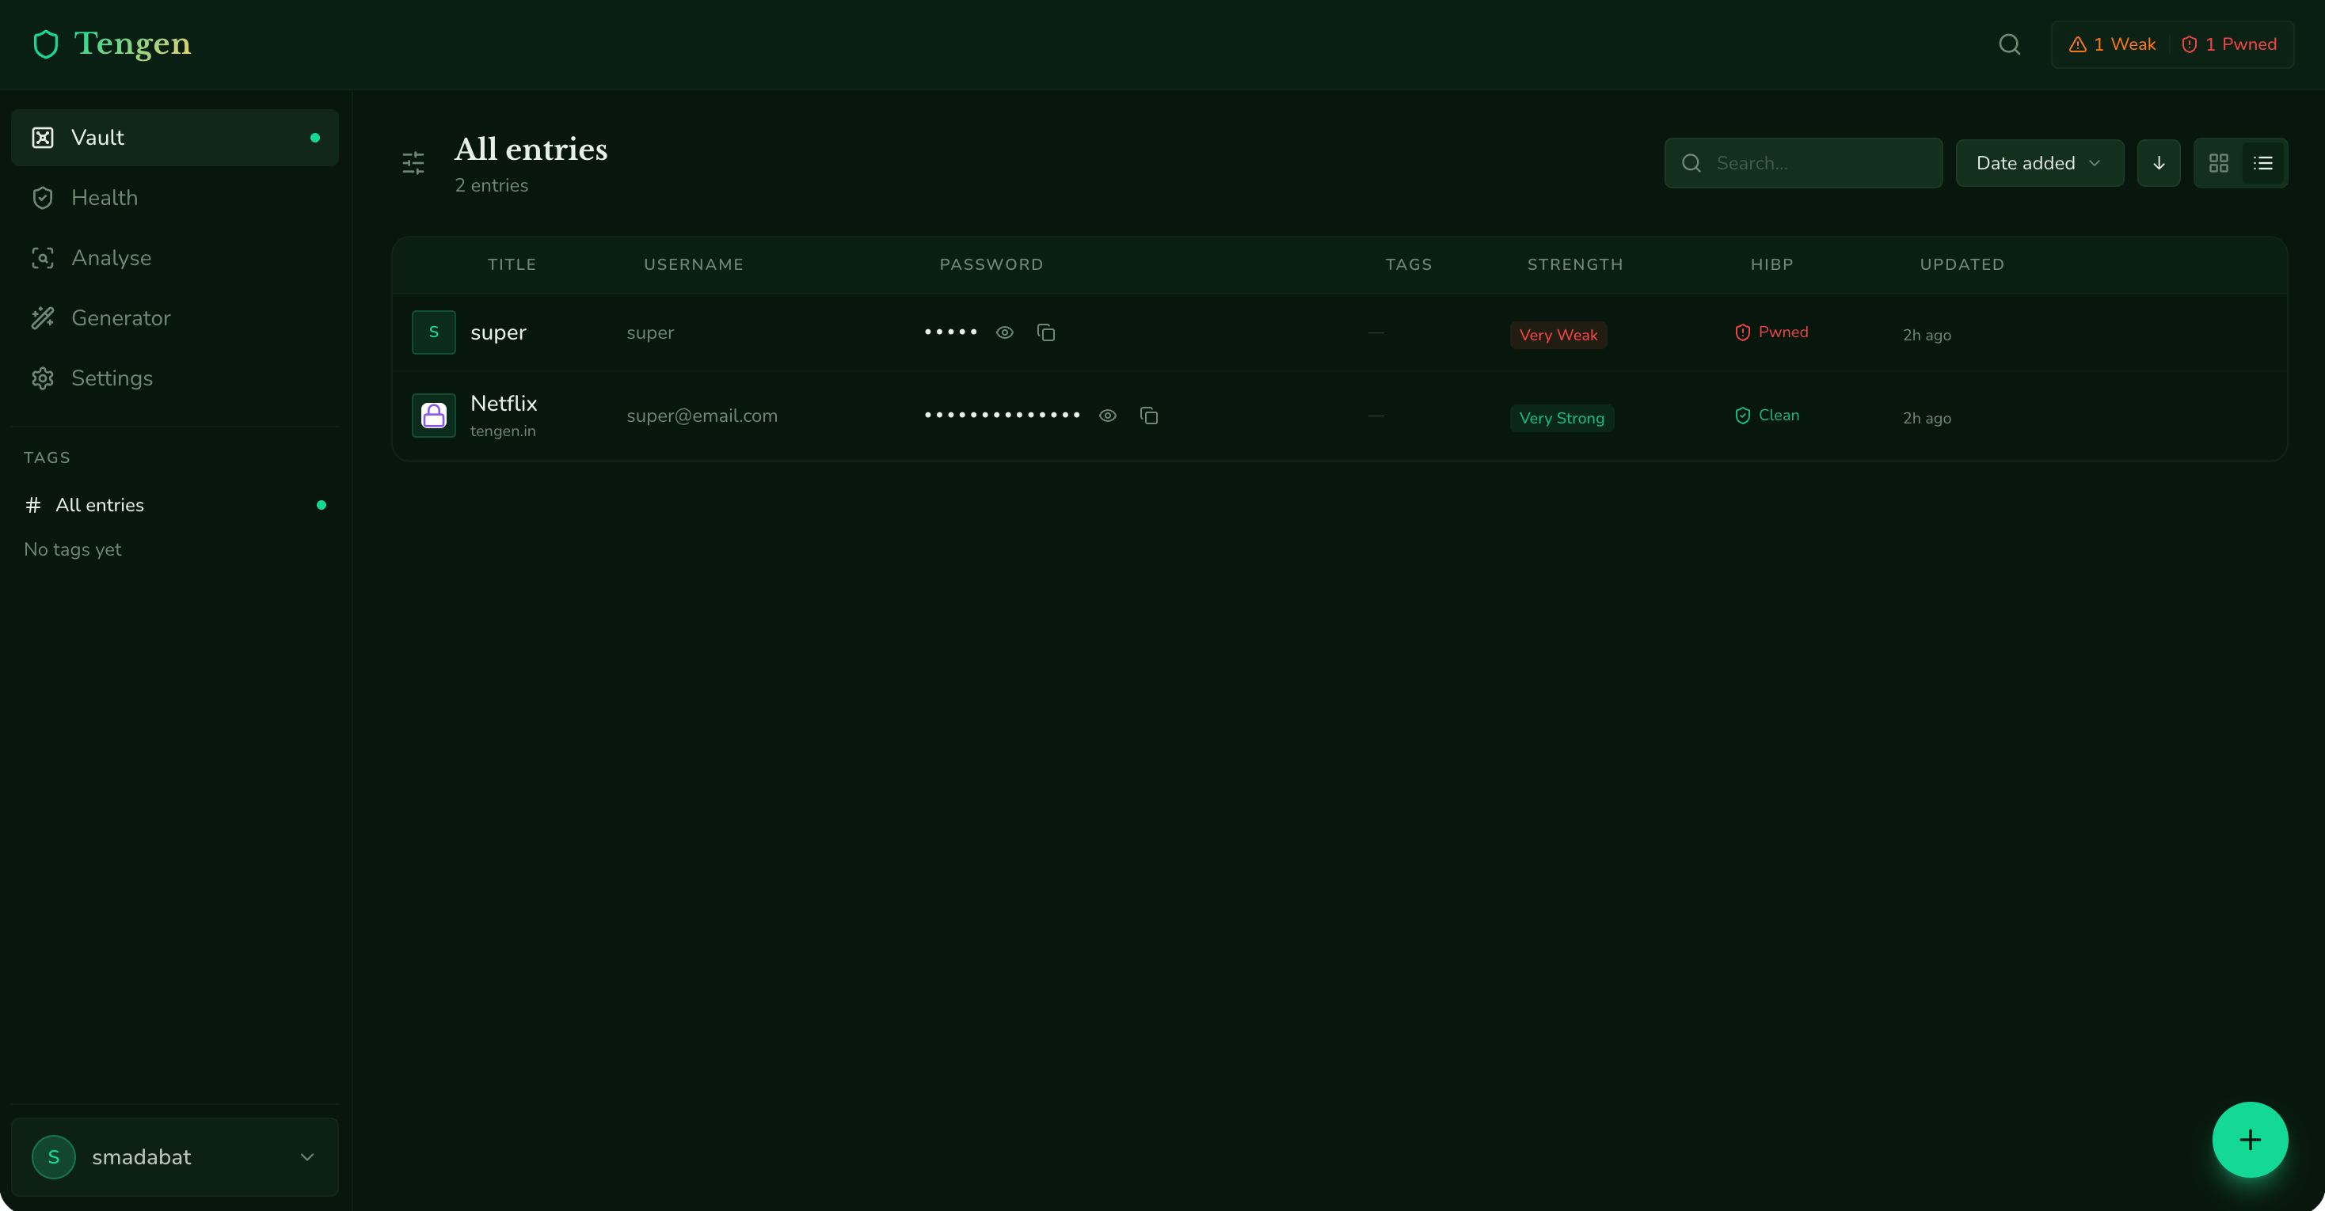Click the 1 Weak warning badge
Screen dimensions: 2325x1211
[2112, 44]
